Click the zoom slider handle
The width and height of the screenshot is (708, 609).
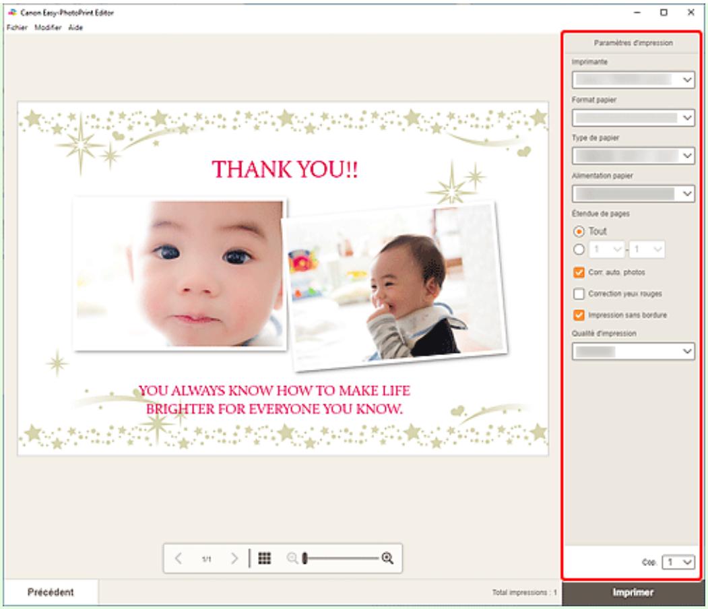click(304, 558)
